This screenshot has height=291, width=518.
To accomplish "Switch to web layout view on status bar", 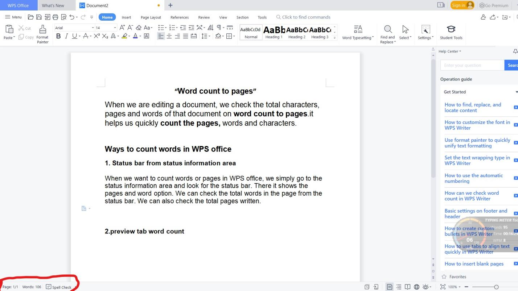I will (x=416, y=287).
